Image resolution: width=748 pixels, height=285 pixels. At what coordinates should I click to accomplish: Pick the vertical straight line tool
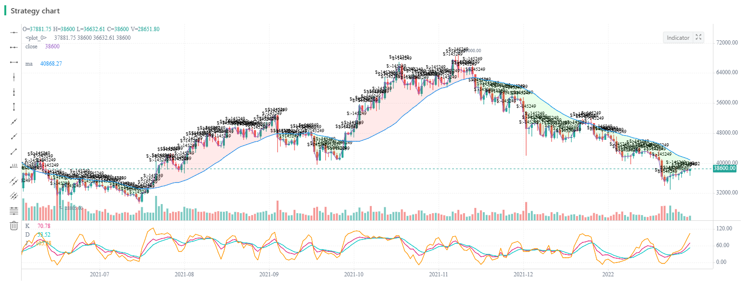(x=14, y=77)
